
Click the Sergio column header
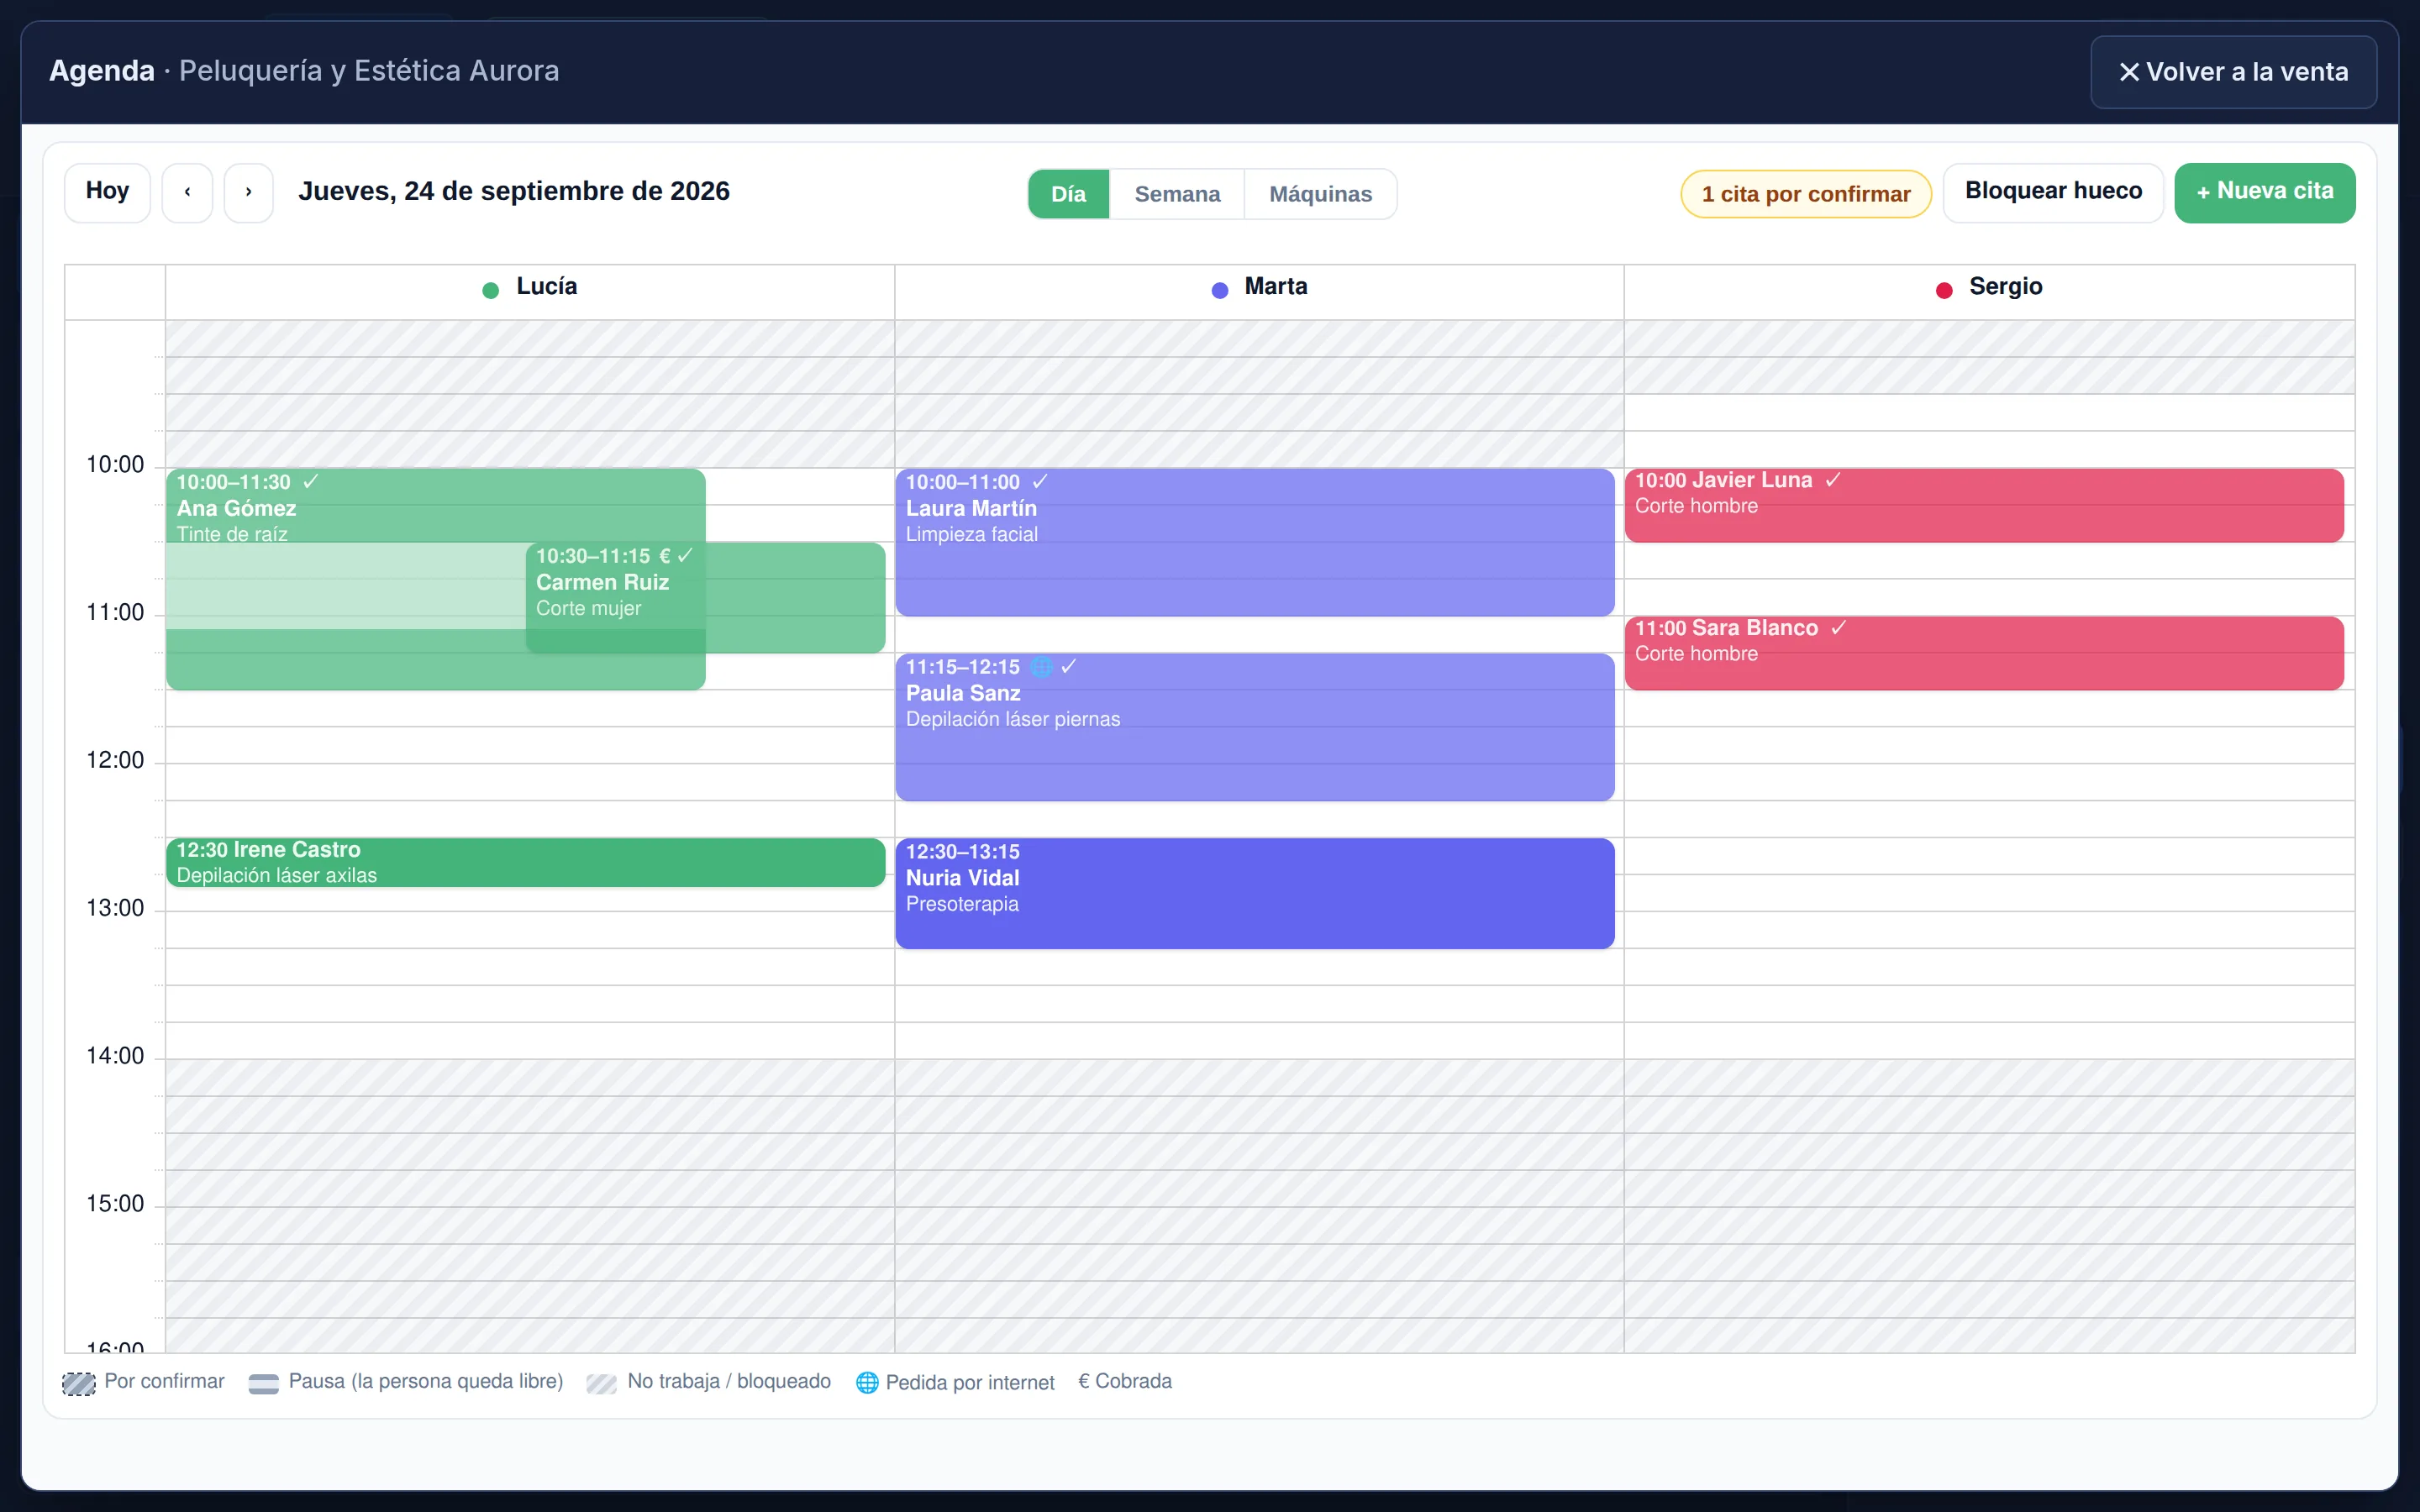(x=1989, y=292)
